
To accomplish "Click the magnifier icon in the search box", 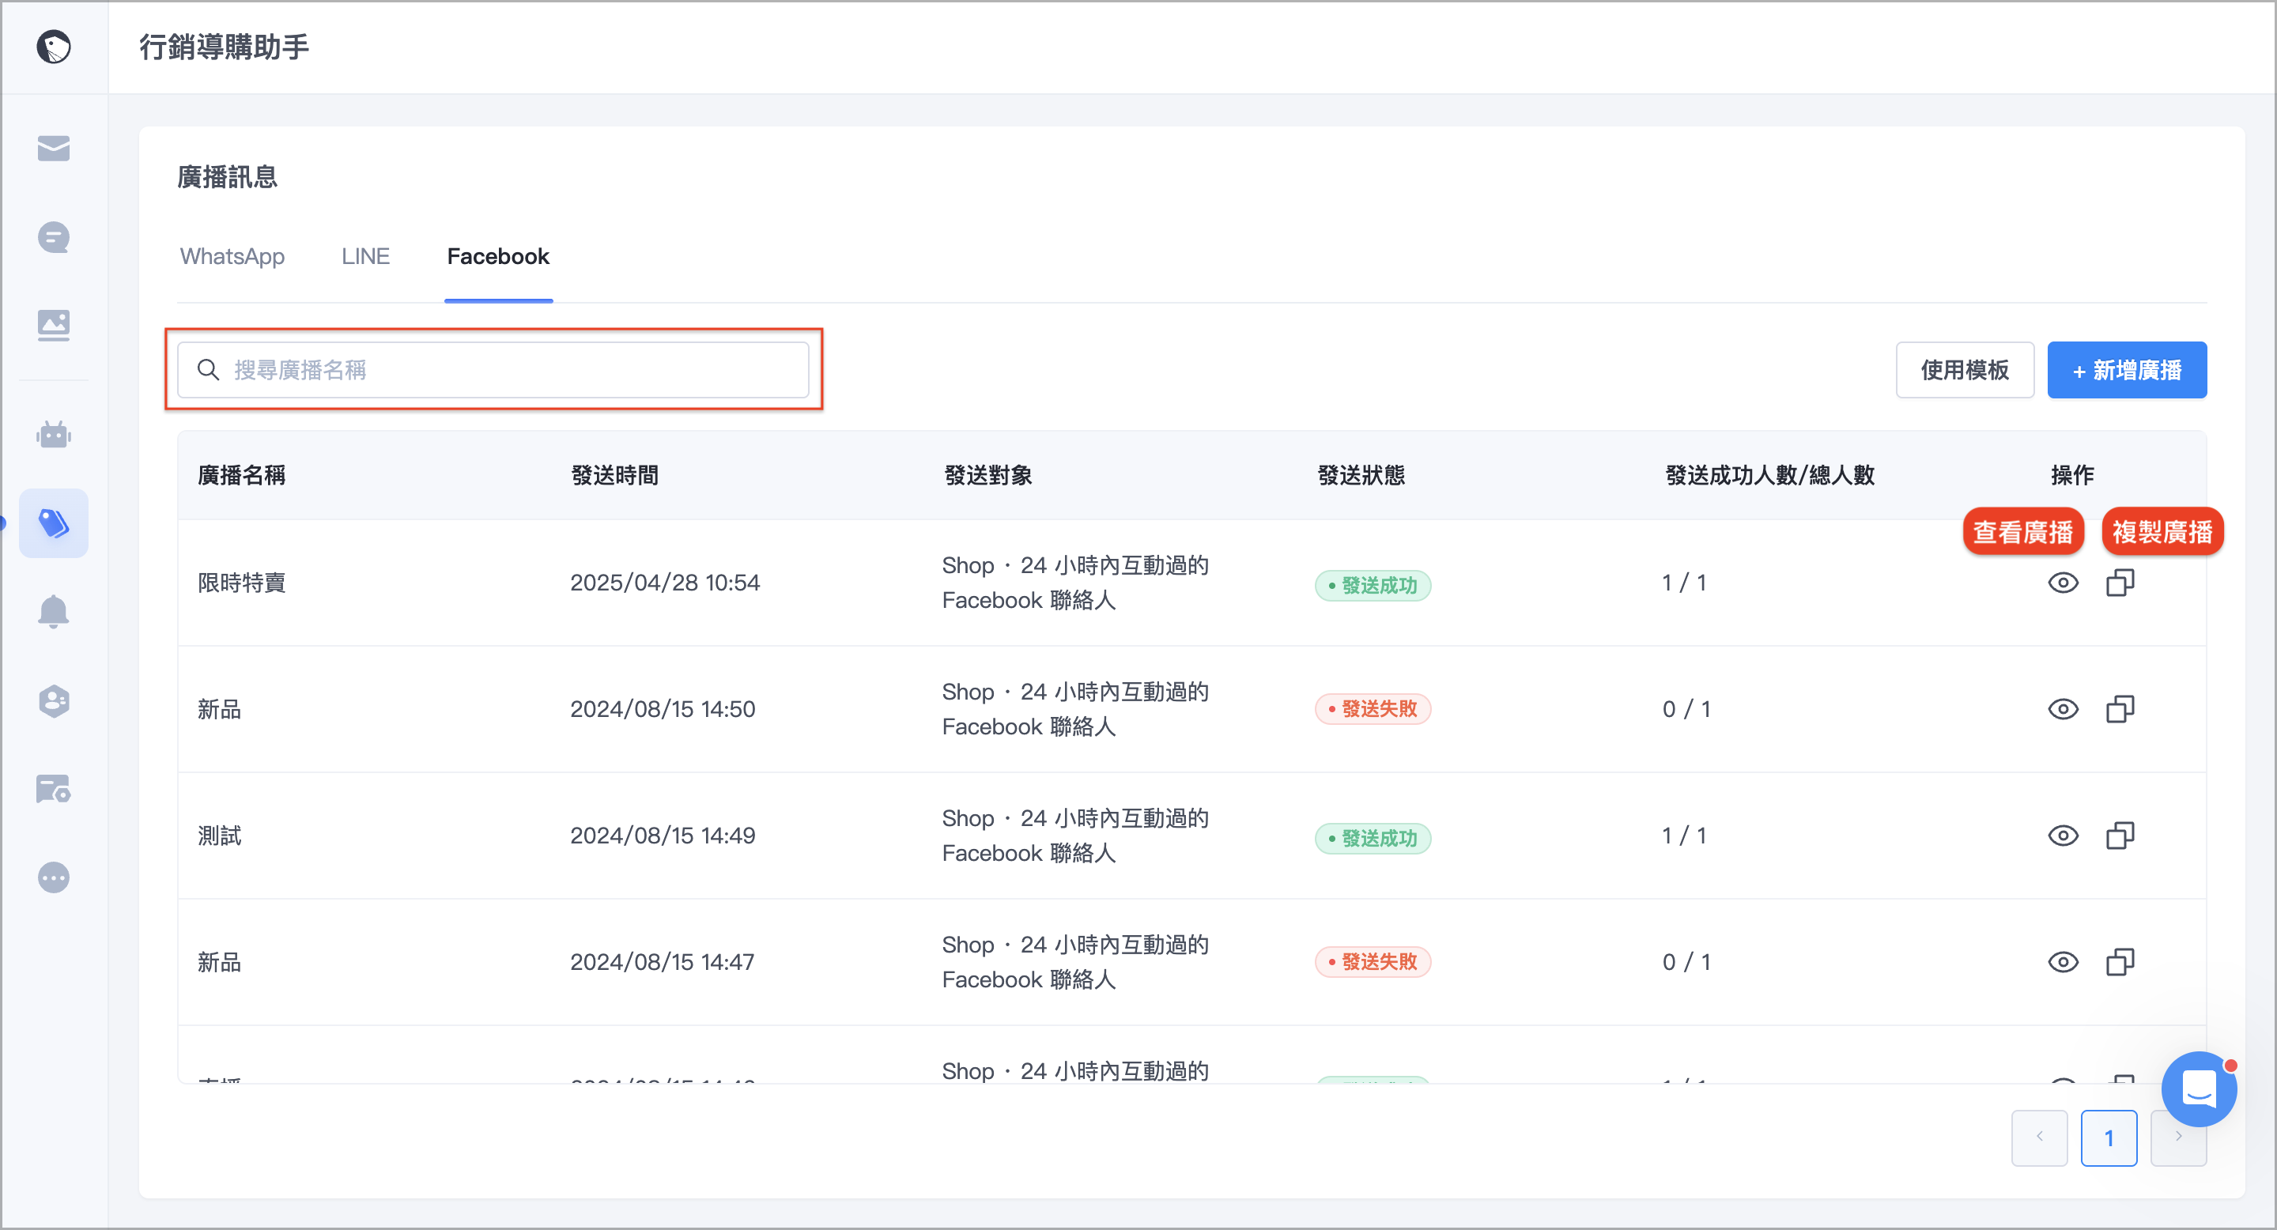I will click(208, 370).
